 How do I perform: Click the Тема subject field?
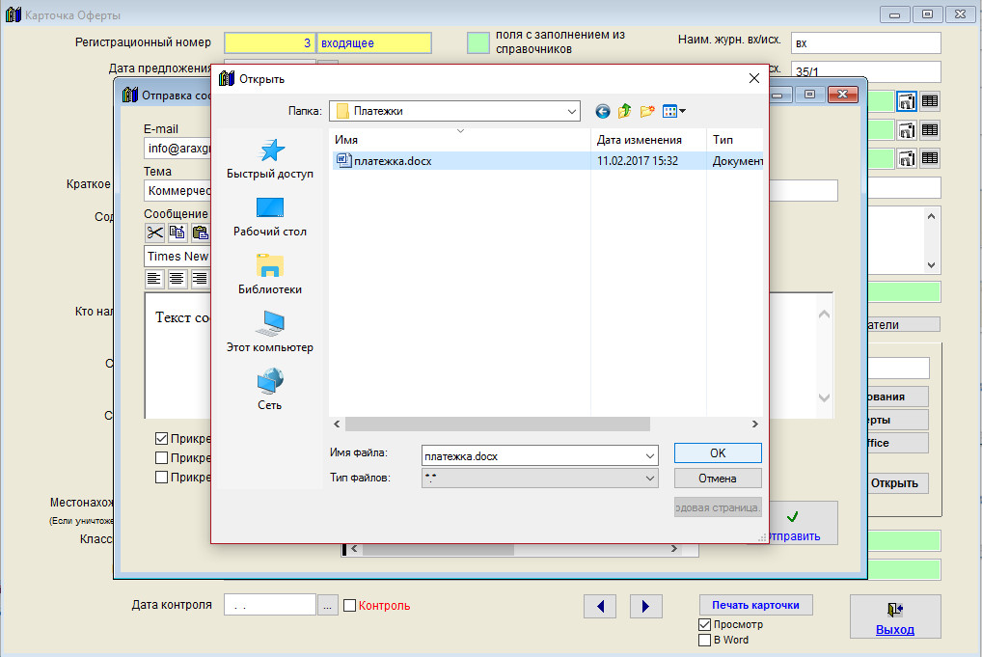pyautogui.click(x=177, y=191)
